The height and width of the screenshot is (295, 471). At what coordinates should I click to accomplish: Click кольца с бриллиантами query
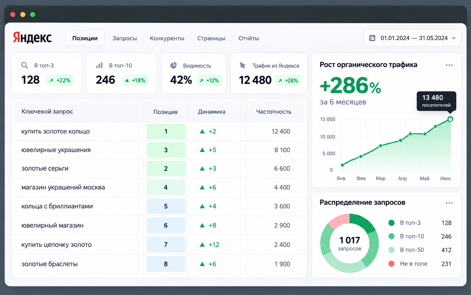[x=57, y=206]
